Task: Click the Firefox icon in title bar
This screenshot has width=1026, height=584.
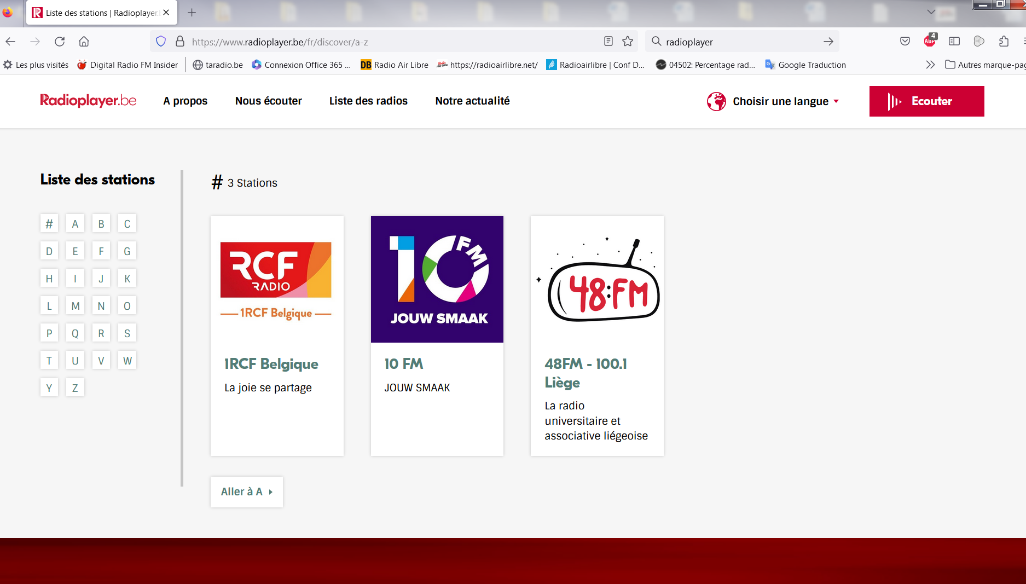Action: 7,12
